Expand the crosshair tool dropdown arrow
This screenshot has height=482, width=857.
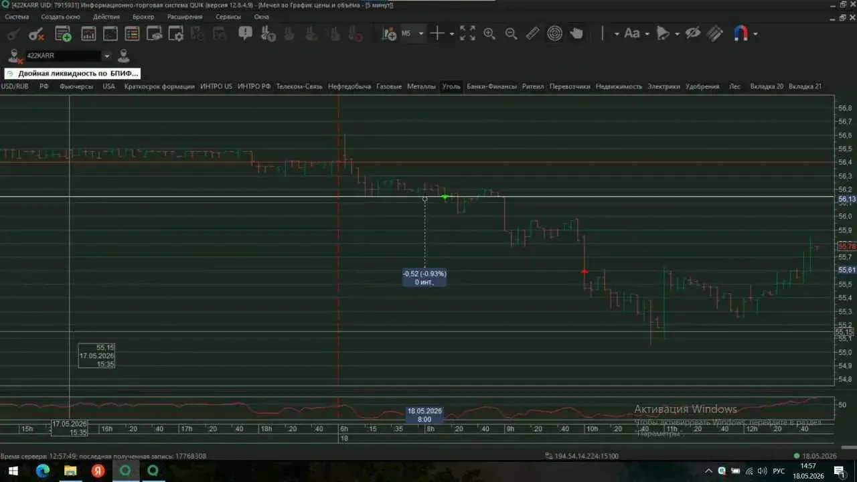point(452,34)
